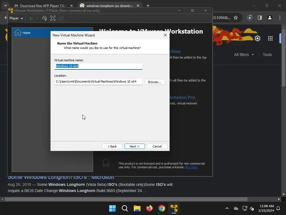Open the power options dropdown arrow
Viewport: 286px width, 215px height.
click(37, 18)
